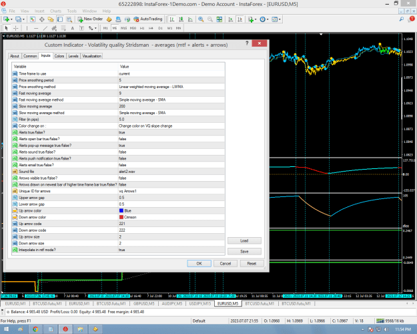Viewport: 417px width, 334px height.
Task: Toggle Chart Shift
Action: coord(240,19)
